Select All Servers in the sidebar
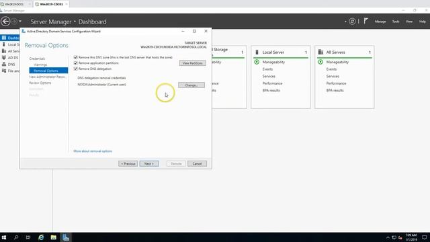Viewport: 430px width, 242px height. 10,51
